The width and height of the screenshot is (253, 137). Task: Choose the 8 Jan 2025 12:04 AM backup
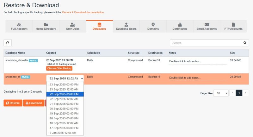(x=63, y=133)
